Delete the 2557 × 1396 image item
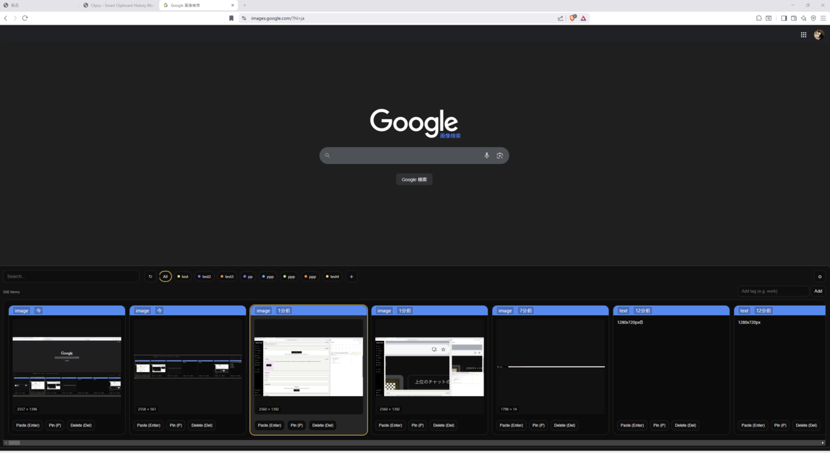Image resolution: width=830 pixels, height=453 pixels. pyautogui.click(x=81, y=425)
